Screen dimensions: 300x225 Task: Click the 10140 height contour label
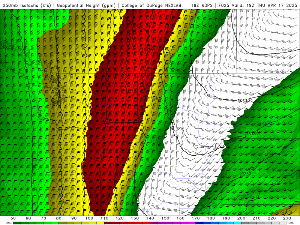pyautogui.click(x=244, y=100)
